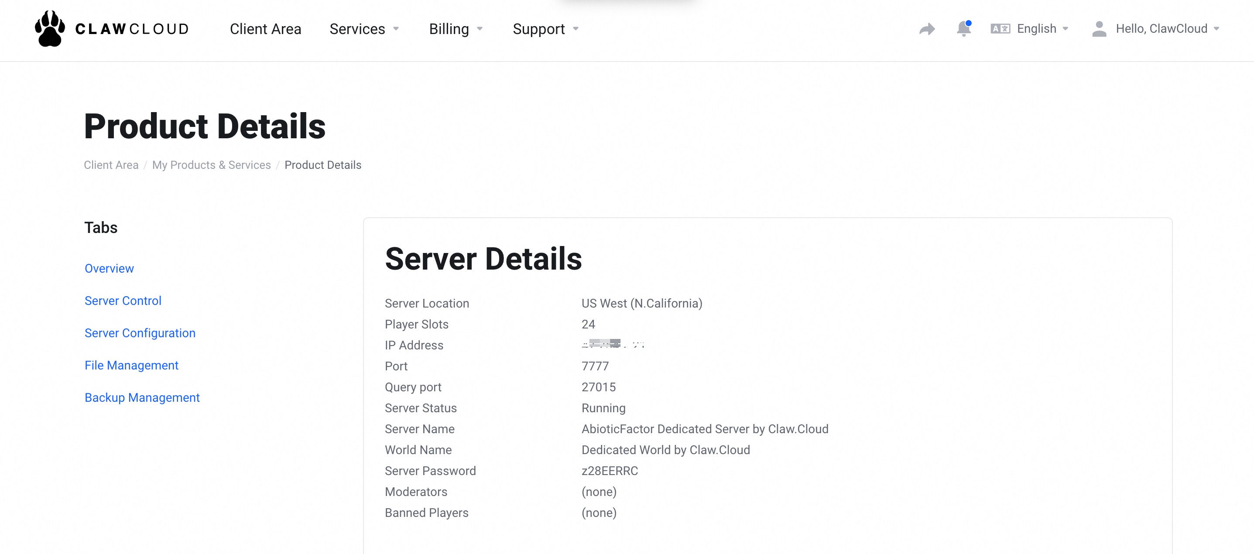Click Client Area breadcrumb link
1254x554 pixels.
coord(111,165)
